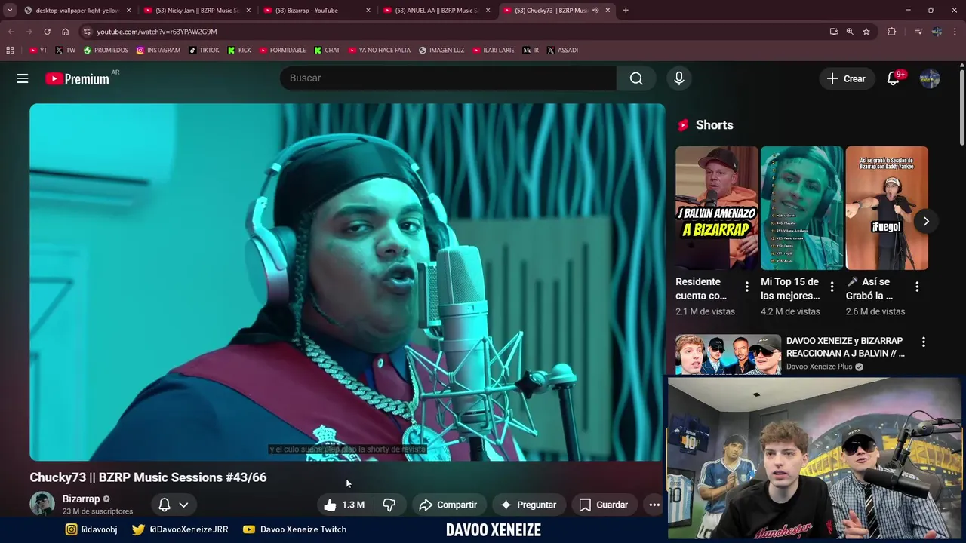Open the Chrome three-dot menu

[955, 32]
